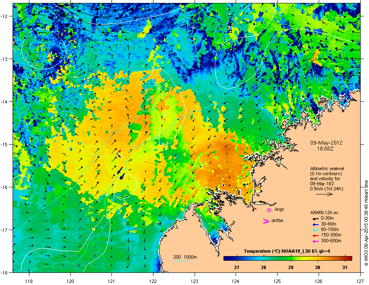369x285 pixels.
Task: Click latitude axis label -15
Action: tap(5, 144)
